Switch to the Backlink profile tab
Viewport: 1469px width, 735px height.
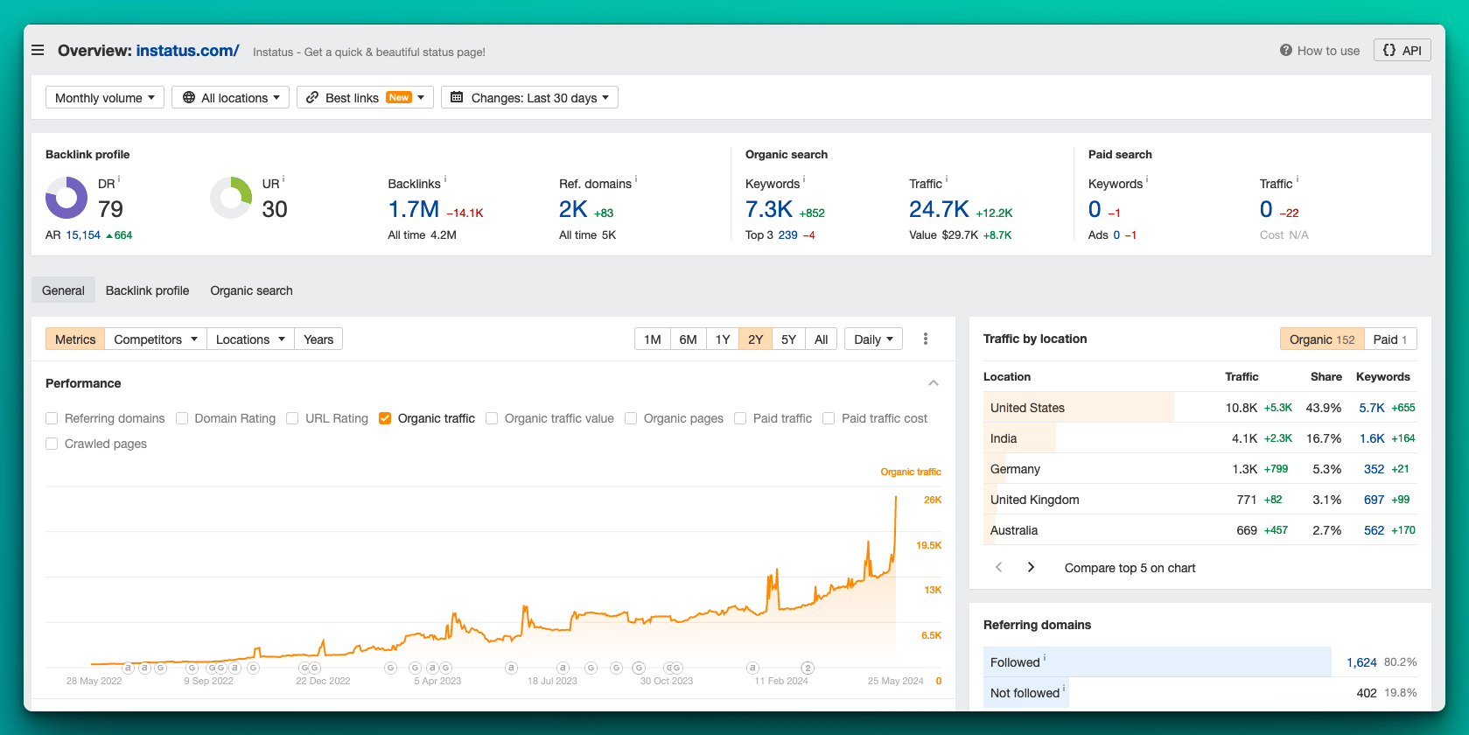point(147,290)
